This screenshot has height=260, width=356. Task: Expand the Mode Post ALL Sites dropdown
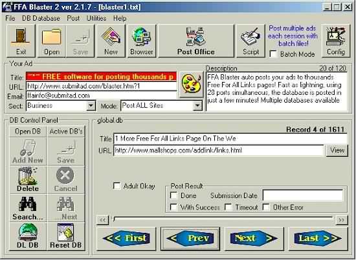[x=197, y=106]
